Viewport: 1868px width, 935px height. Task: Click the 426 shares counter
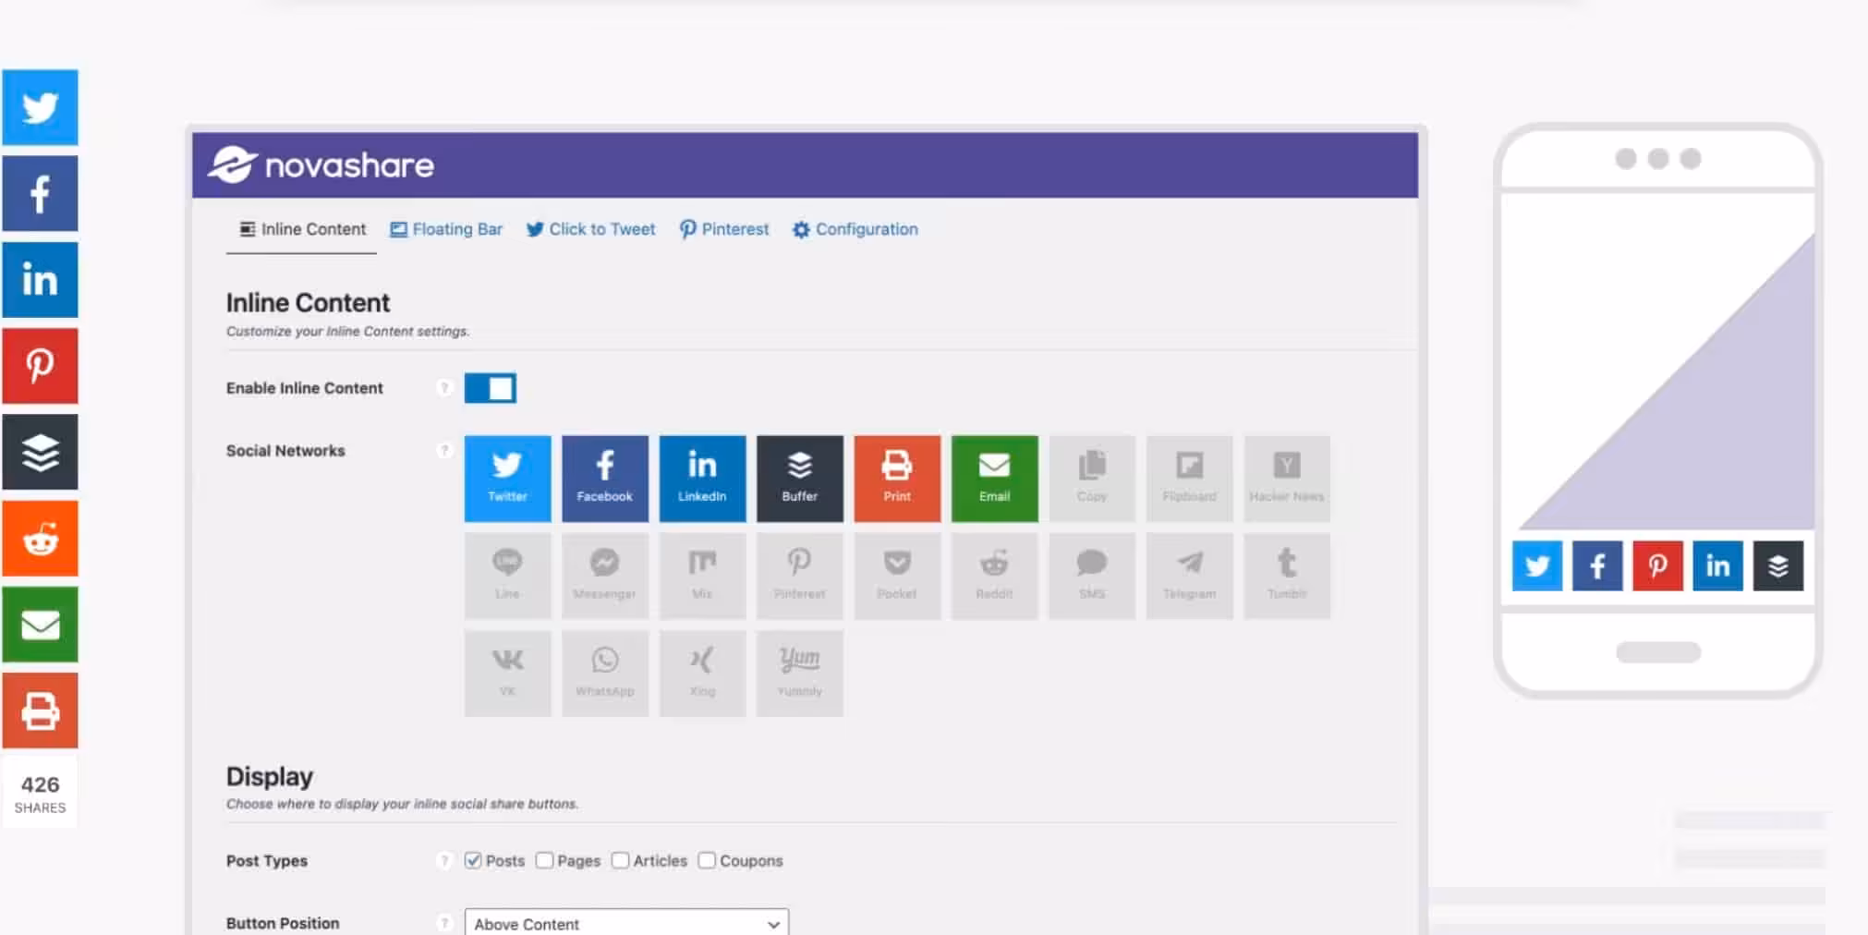pos(40,793)
